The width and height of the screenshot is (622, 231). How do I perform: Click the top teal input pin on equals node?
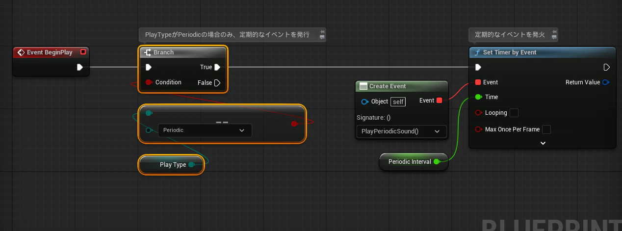click(x=149, y=113)
